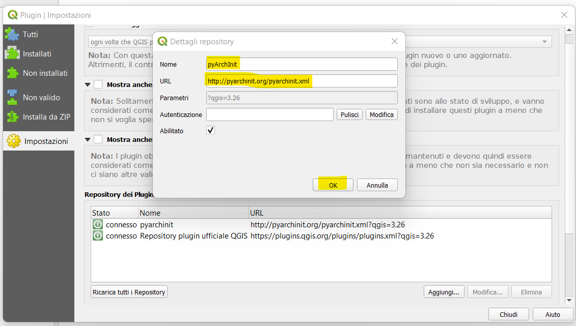
Task: Click the QGIS logo in Plugin window title
Action: [x=13, y=15]
